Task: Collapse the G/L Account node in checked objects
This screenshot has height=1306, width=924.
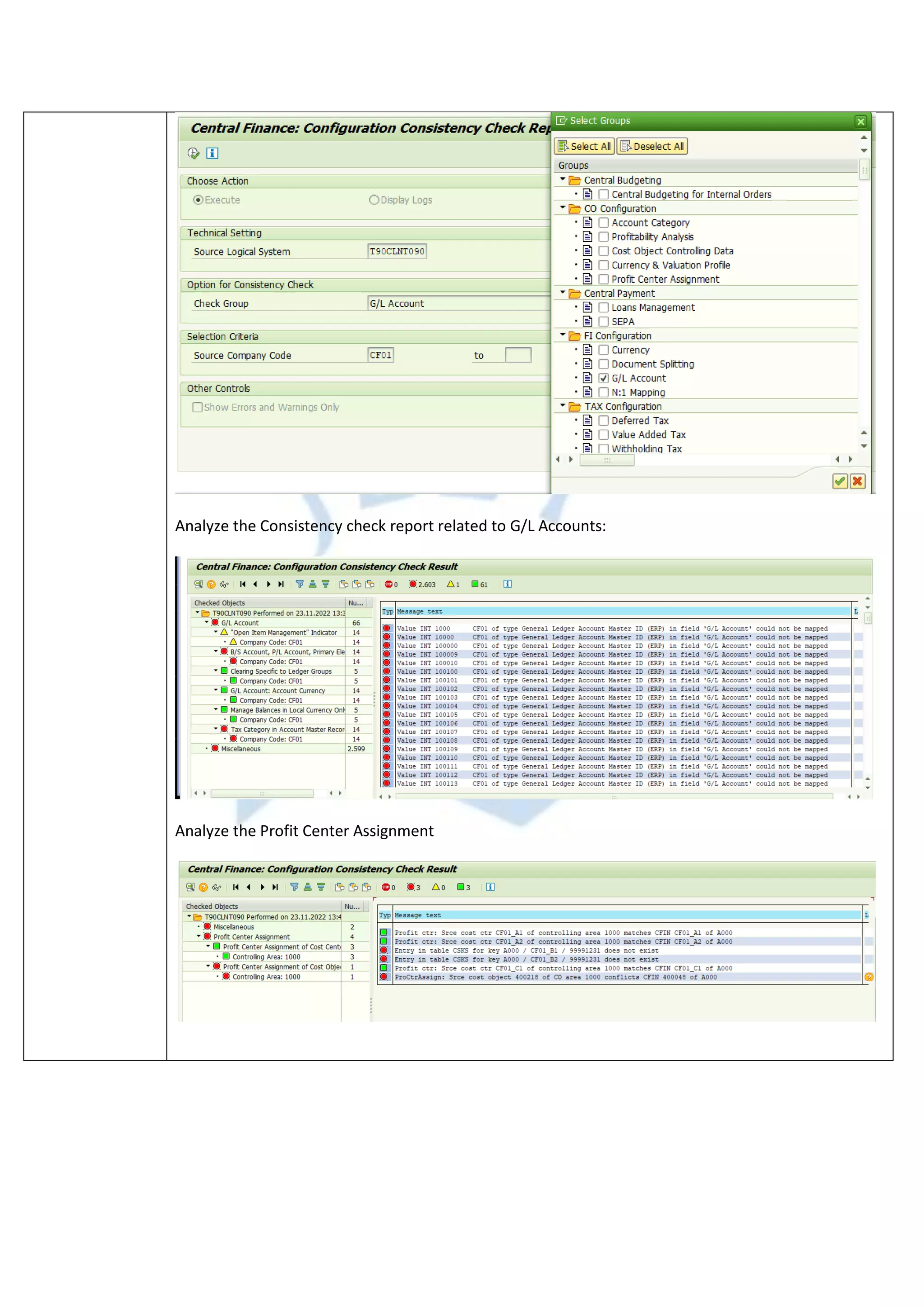Action: (x=207, y=622)
